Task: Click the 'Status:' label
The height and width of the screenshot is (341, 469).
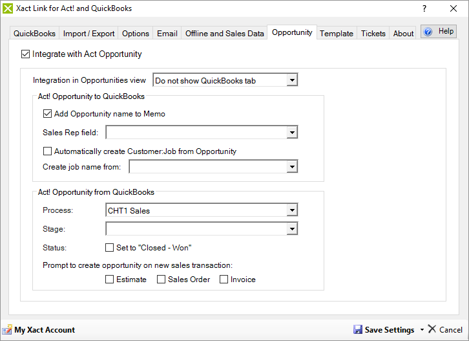Action: [x=54, y=248]
